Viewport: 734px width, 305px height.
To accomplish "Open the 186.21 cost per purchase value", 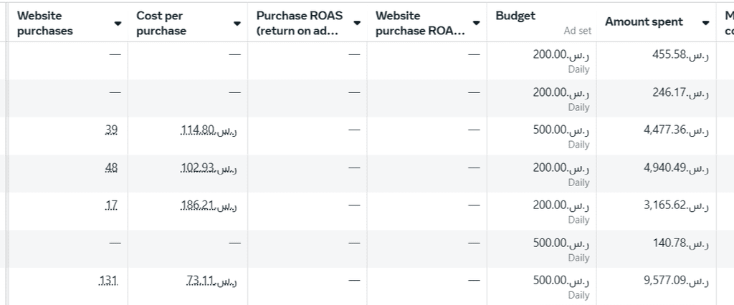I will click(x=209, y=205).
